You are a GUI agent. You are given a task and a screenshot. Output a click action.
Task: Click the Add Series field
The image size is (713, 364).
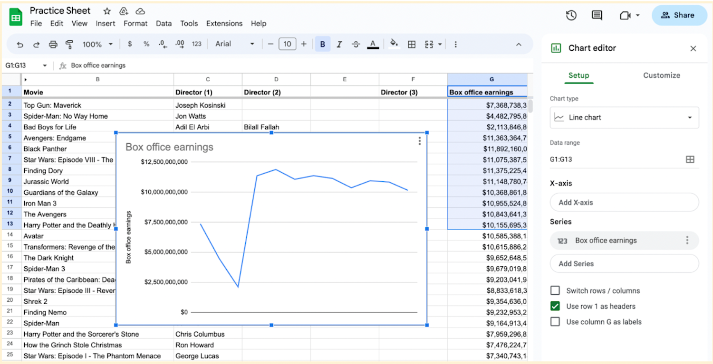[624, 263]
